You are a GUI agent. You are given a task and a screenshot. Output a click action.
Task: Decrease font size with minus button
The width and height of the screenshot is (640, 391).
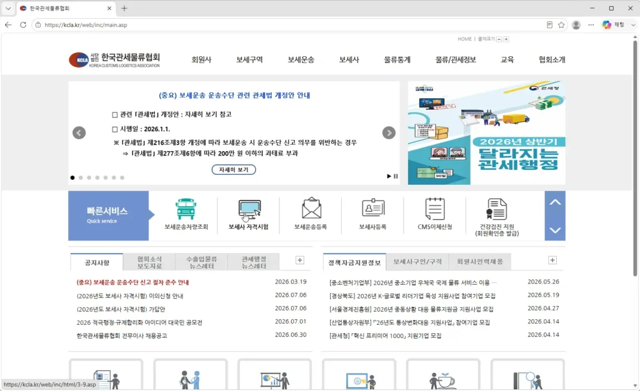coord(499,39)
